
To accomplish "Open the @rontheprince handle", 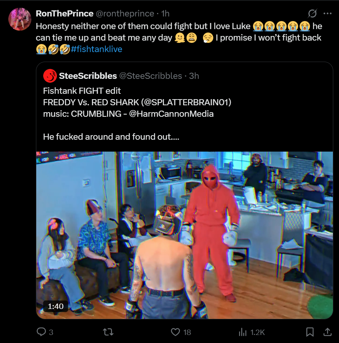I will coord(125,13).
